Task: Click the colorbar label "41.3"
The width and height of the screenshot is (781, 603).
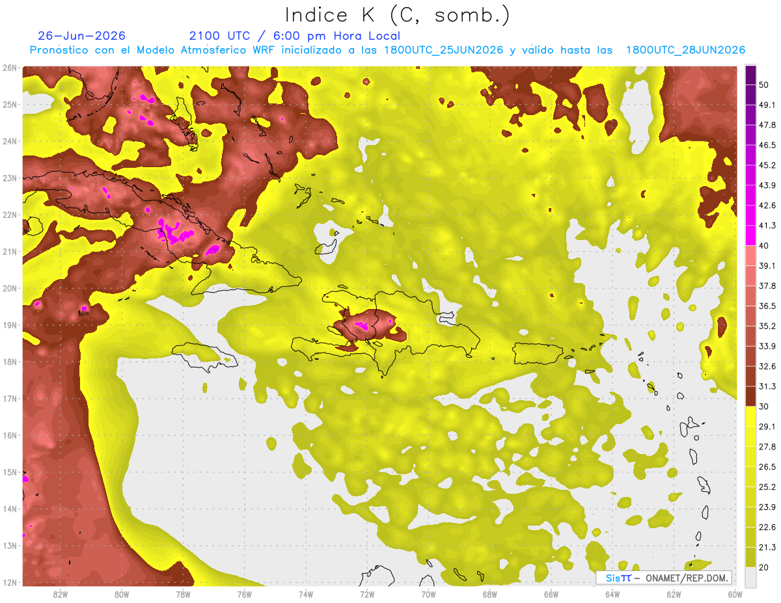Action: tap(767, 226)
